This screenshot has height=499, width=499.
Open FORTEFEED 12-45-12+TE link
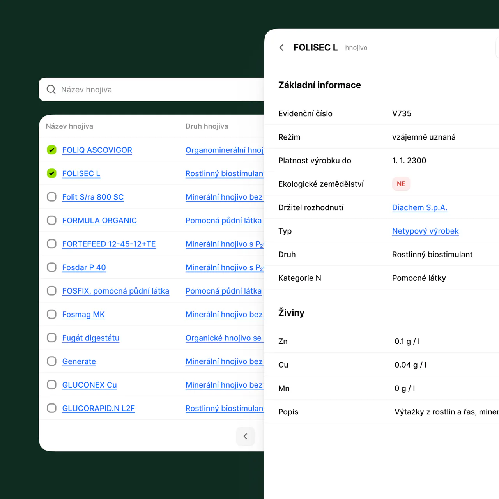[x=109, y=244]
